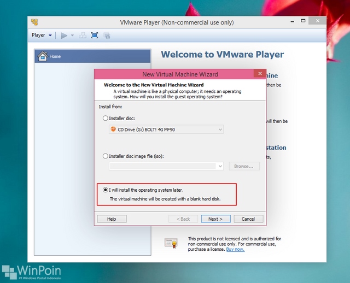This screenshot has height=283, width=350.
Task: Click the < Back button
Action: 183,219
